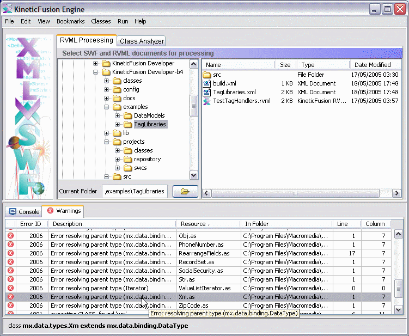Click the error icon on the Obj.as row

coord(10,236)
